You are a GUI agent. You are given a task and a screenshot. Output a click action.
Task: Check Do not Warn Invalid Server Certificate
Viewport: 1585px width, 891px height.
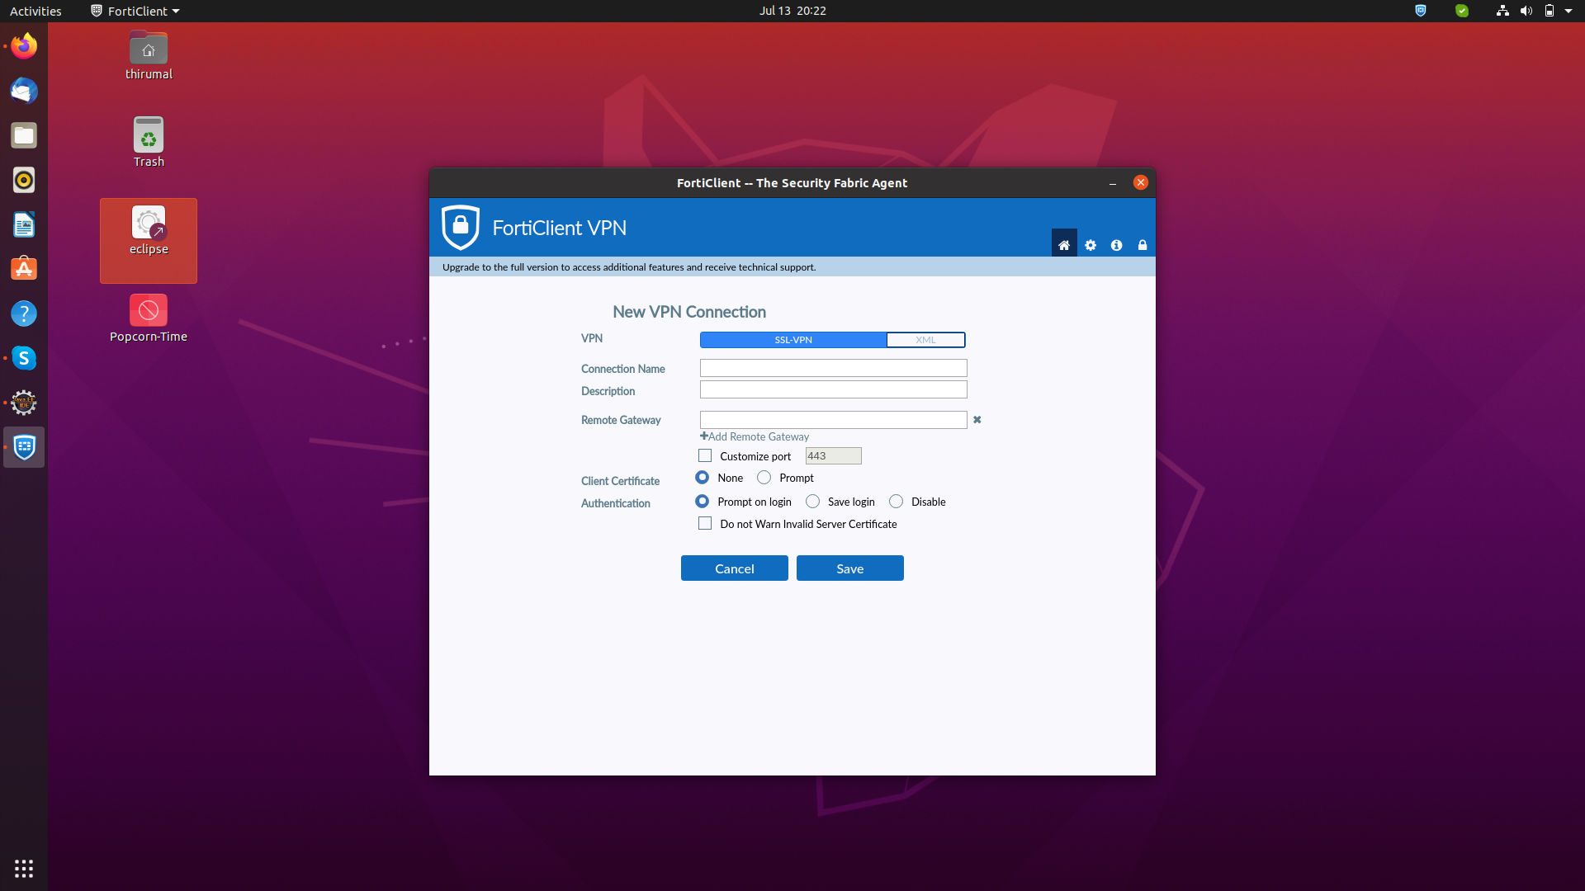coord(705,524)
